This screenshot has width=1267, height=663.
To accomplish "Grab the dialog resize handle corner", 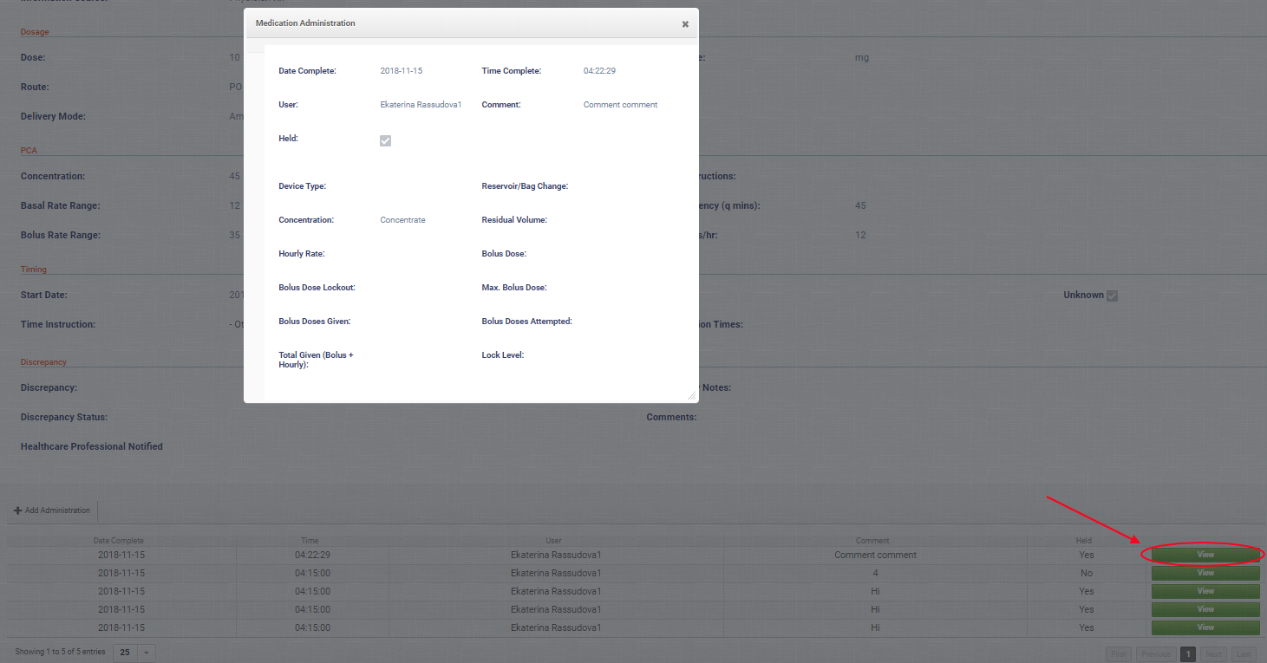I will tap(691, 395).
